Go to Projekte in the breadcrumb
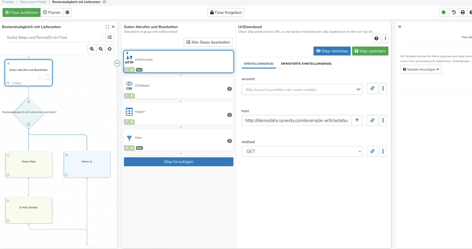This screenshot has width=472, height=249. pos(8,2)
